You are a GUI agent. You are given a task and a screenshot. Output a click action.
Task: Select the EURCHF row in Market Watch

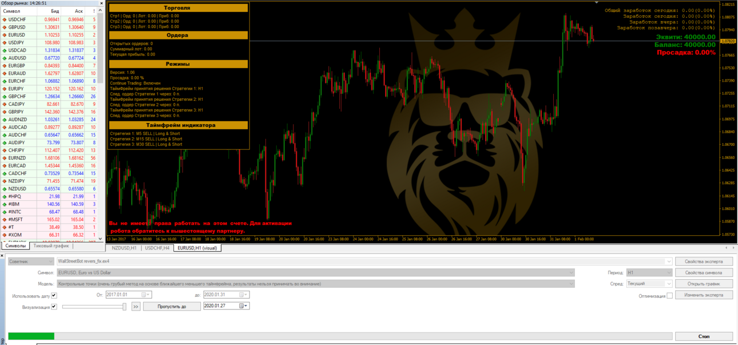tap(49, 81)
